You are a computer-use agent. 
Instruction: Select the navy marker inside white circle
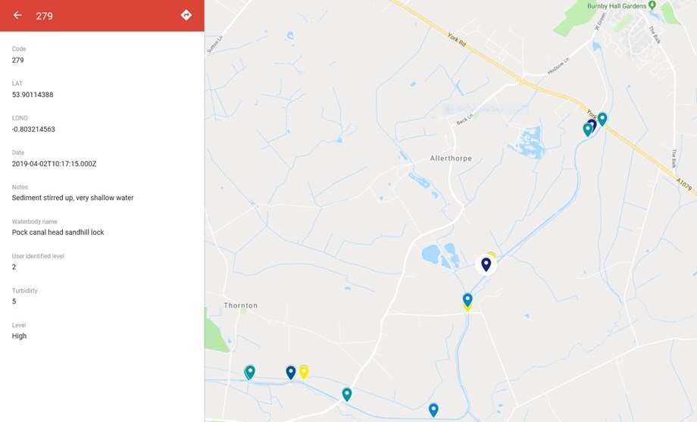click(486, 264)
